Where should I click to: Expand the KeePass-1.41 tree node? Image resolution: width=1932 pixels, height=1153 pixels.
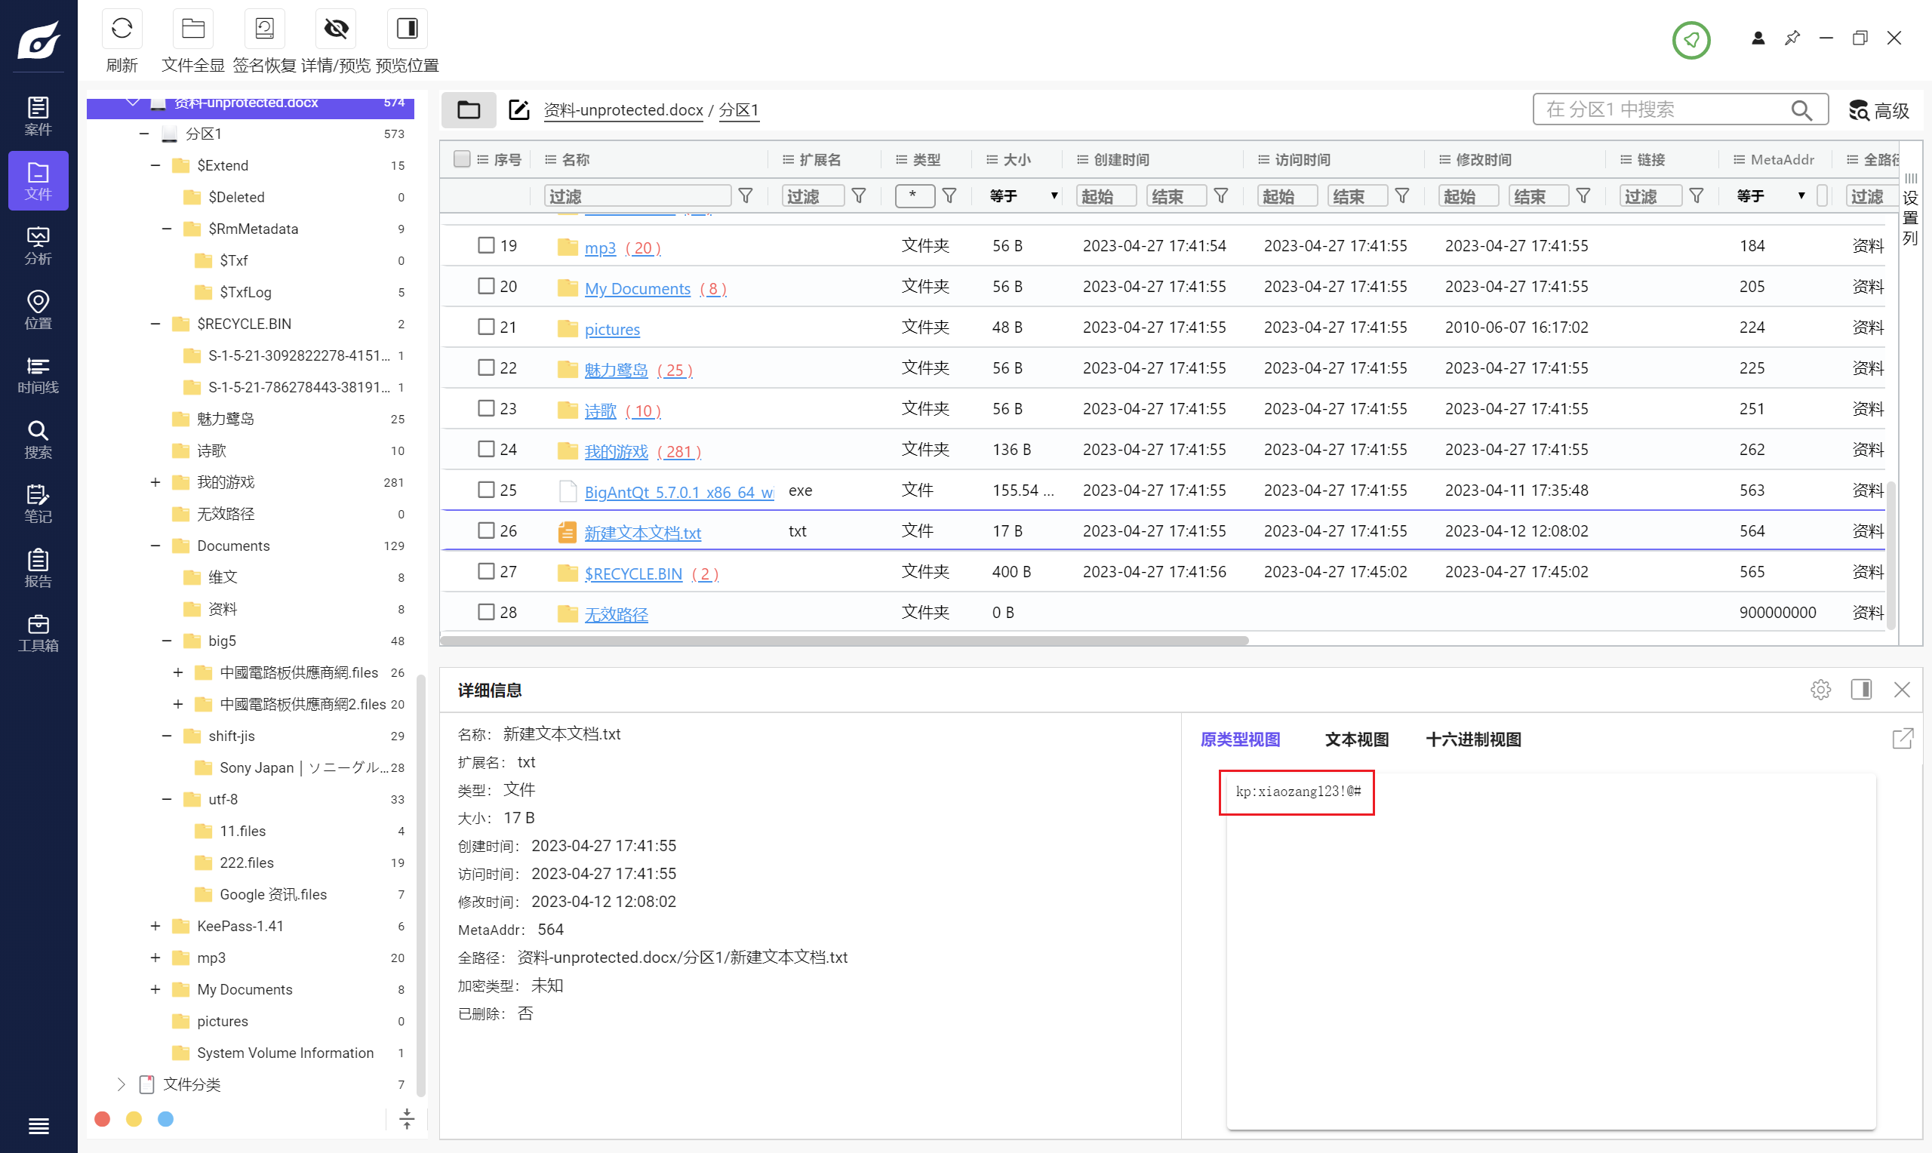(x=155, y=926)
